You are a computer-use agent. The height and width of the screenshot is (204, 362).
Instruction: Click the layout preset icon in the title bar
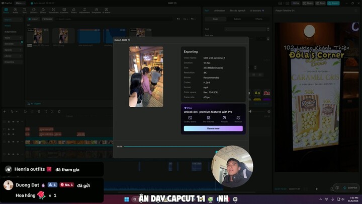click(280, 3)
